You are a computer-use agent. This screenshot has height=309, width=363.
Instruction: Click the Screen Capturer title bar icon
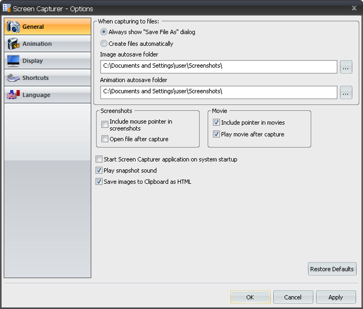pos(7,8)
